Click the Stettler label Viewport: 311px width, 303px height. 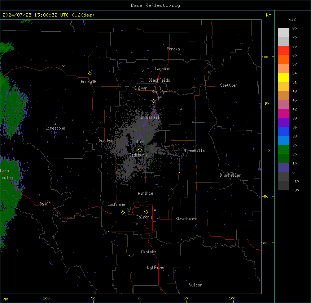point(228,85)
